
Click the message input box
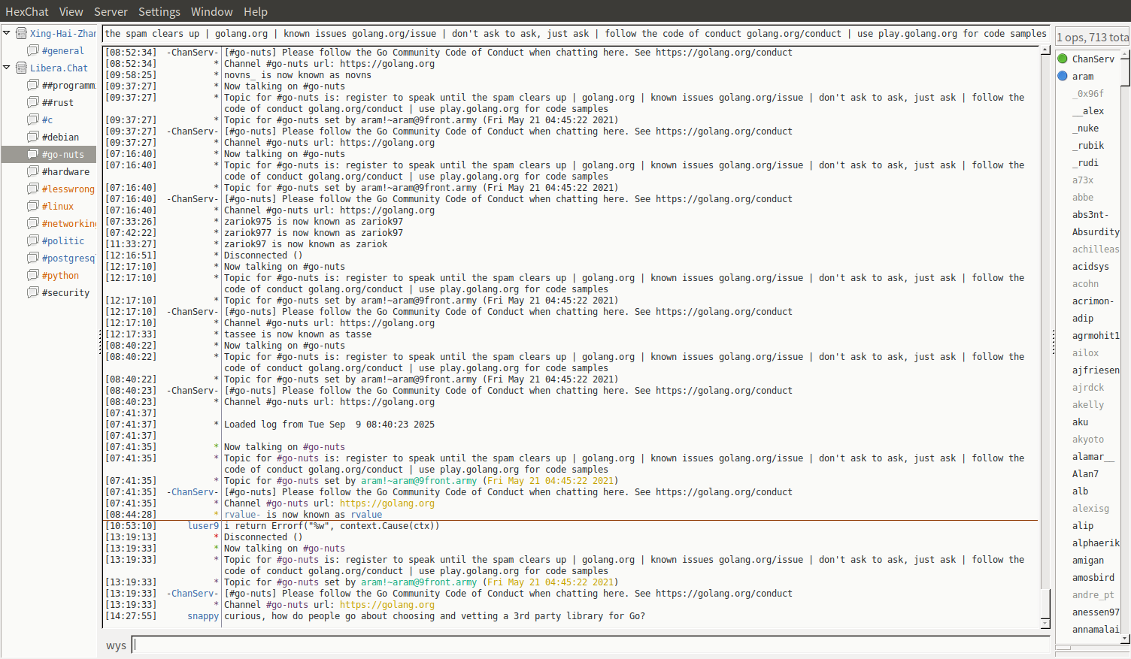[x=590, y=645]
